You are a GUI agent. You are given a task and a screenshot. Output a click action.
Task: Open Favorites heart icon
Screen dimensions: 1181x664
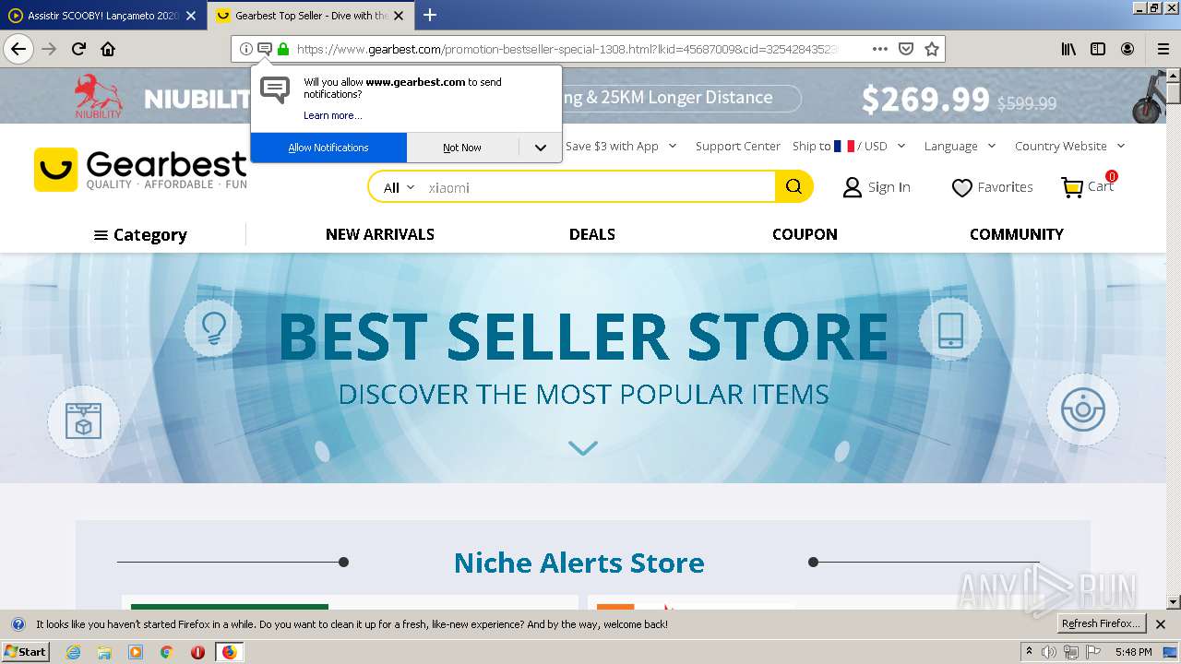tap(961, 187)
